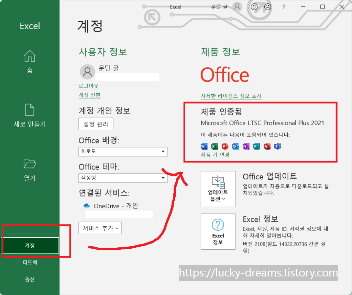The image size is (352, 295).
Task: Click the user profile avatar in 사용자 정보
Action: point(87,72)
